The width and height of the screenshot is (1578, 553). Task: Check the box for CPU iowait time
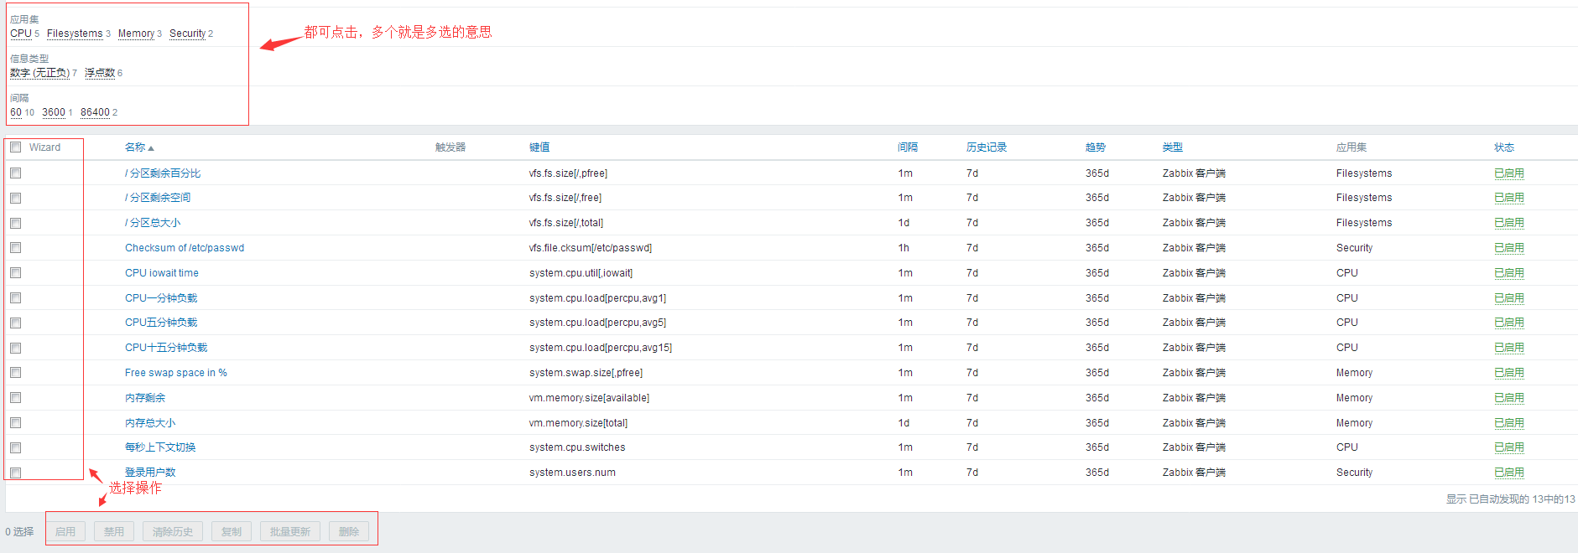(x=16, y=273)
